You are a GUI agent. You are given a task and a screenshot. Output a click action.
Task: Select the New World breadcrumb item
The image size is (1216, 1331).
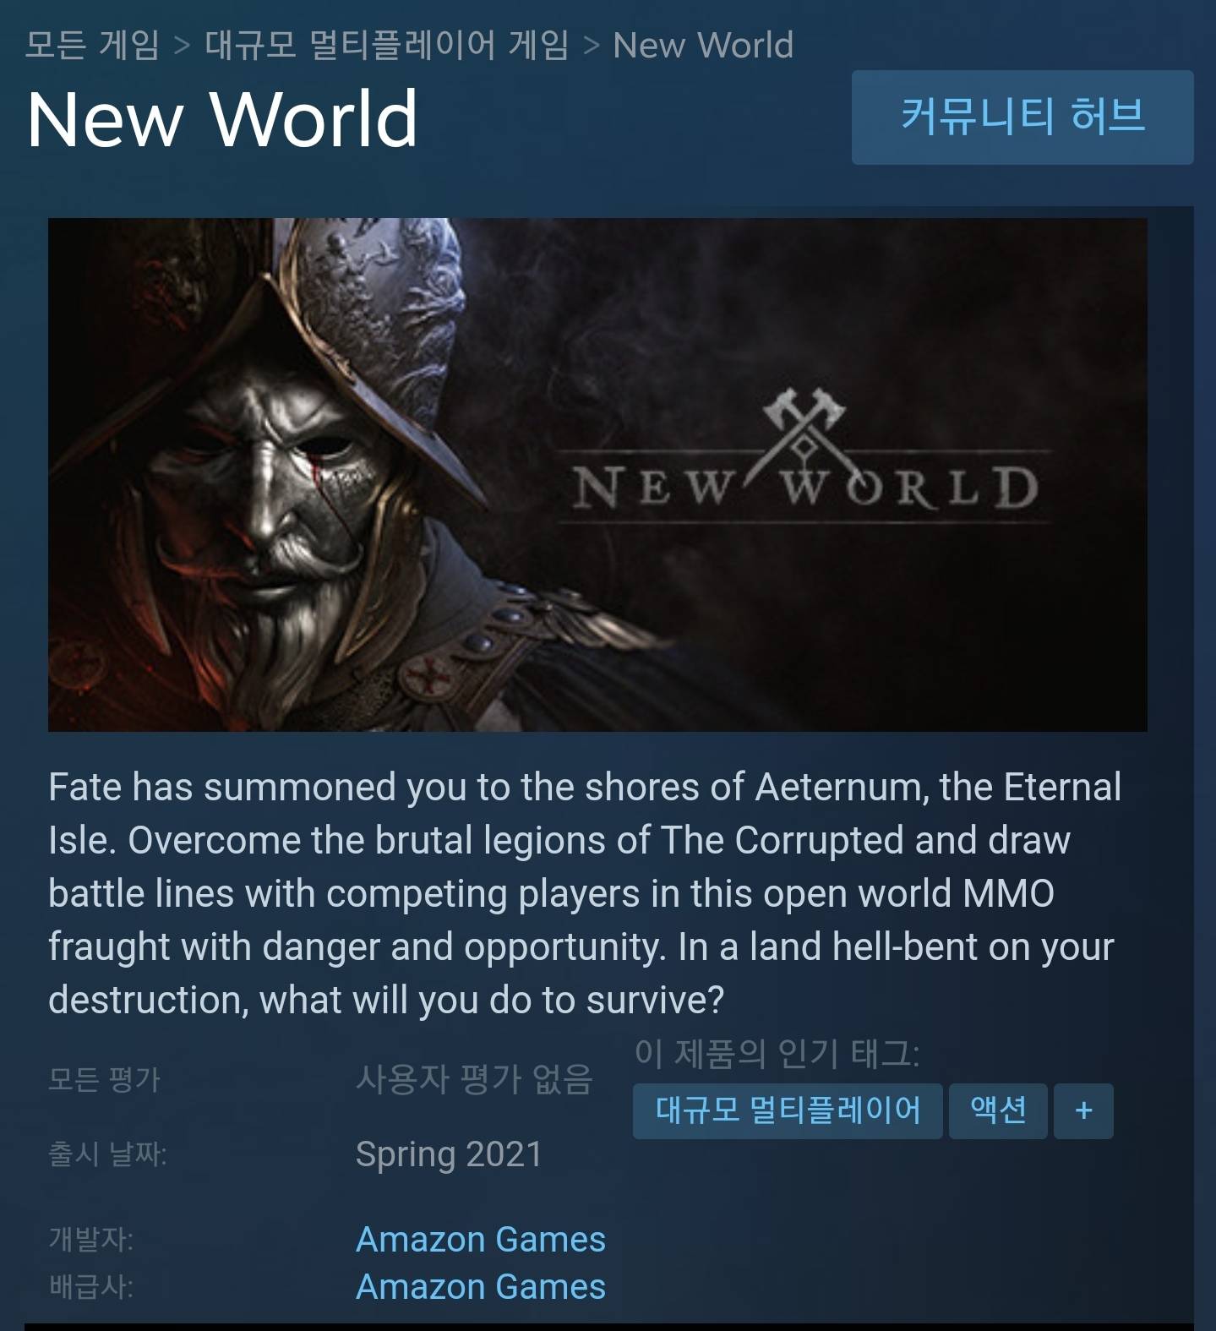[703, 45]
